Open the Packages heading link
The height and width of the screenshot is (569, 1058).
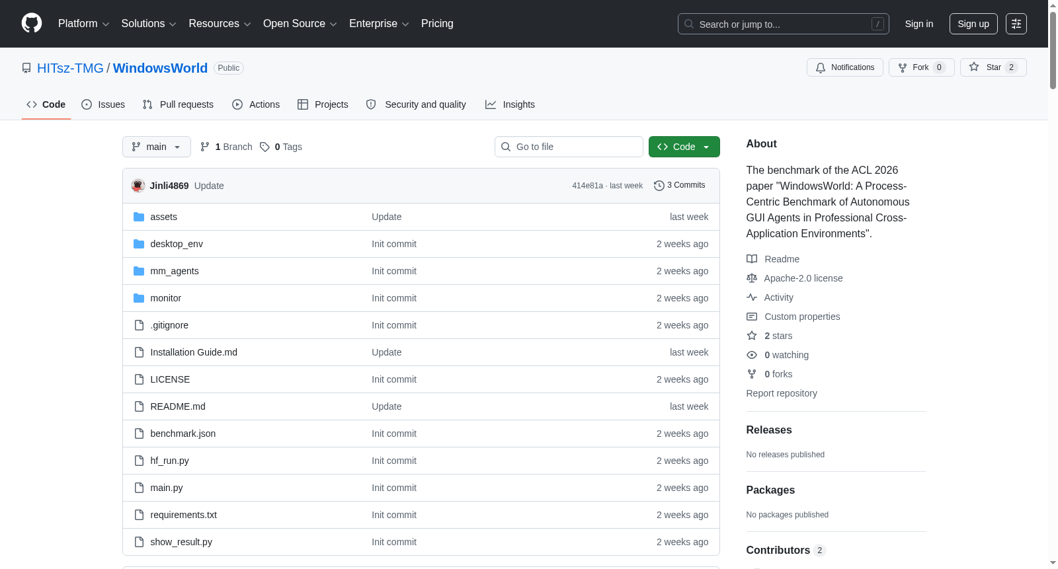[770, 490]
